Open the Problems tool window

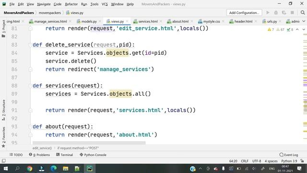[x=39, y=155]
